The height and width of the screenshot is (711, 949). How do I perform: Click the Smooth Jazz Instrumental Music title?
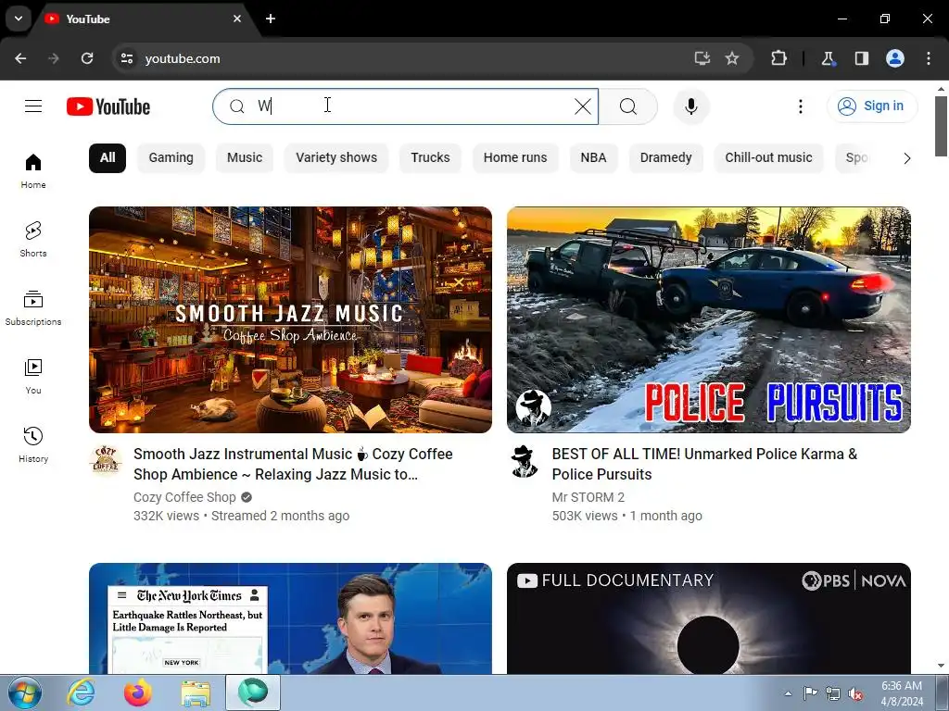(294, 465)
